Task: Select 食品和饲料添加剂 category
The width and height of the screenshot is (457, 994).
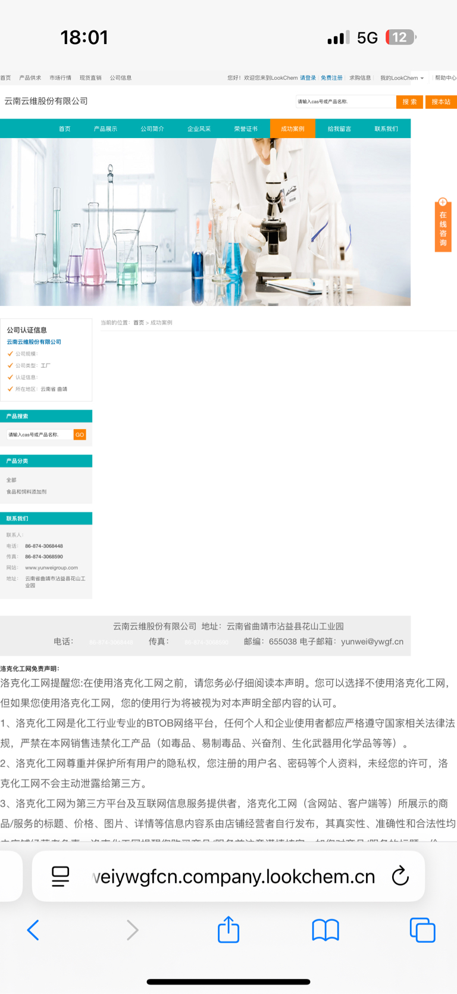Action: pos(26,492)
